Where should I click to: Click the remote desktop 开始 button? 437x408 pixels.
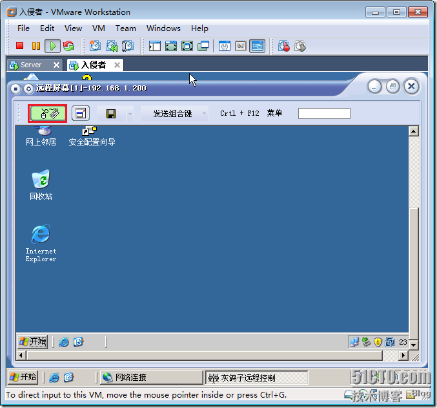click(x=33, y=342)
